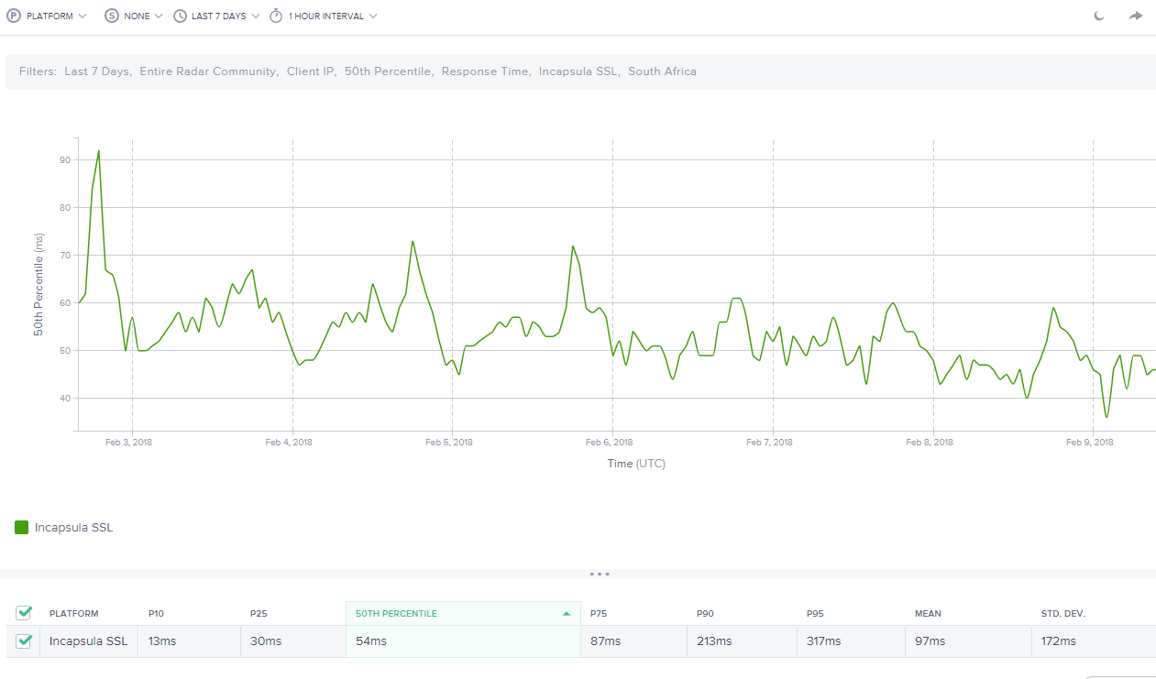This screenshot has height=679, width=1156.
Task: Click the 90 y-axis tick label
Action: pyautogui.click(x=66, y=159)
